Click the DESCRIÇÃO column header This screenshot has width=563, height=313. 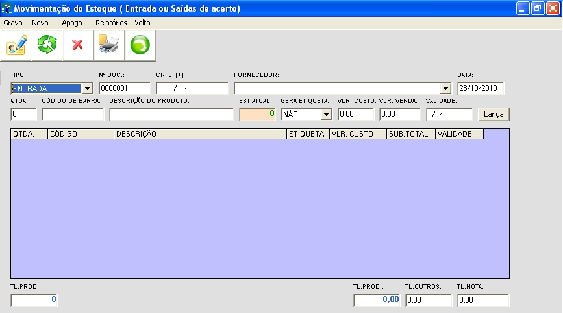click(200, 134)
